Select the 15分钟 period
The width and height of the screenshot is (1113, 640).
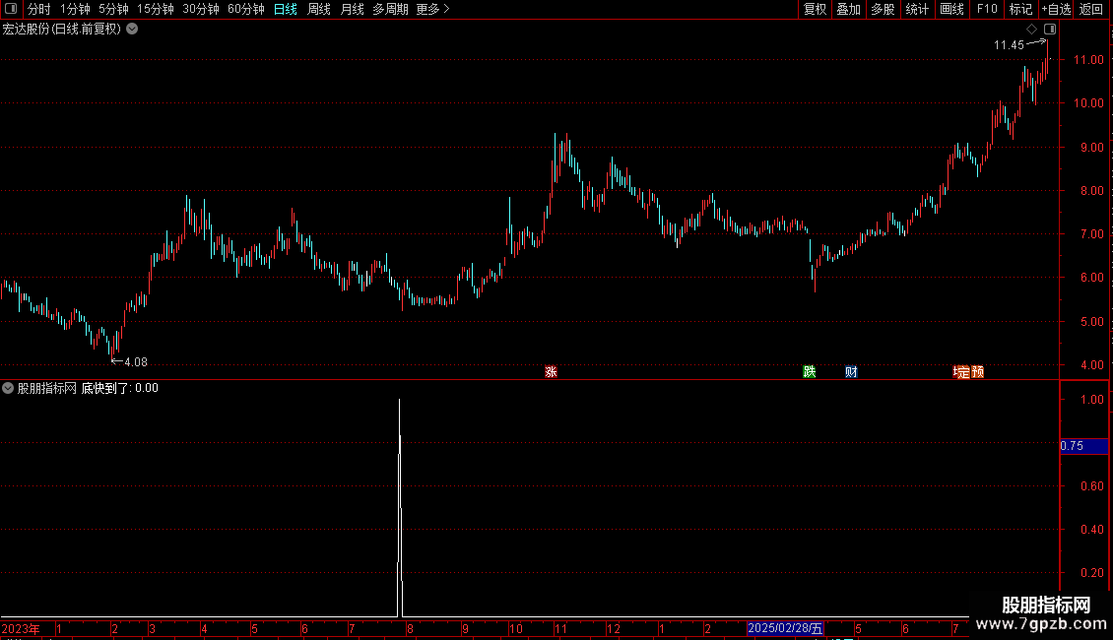click(155, 9)
